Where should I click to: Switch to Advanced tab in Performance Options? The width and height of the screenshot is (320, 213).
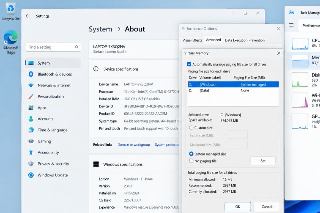click(213, 40)
